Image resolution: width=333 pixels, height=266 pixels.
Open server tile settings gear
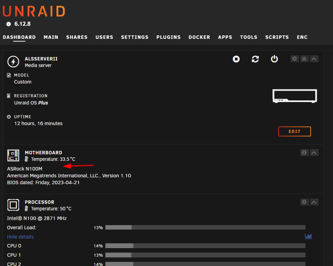click(294, 59)
